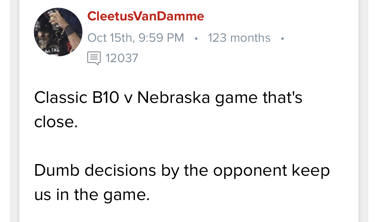Click the dot separator after 123 months

coord(282,39)
